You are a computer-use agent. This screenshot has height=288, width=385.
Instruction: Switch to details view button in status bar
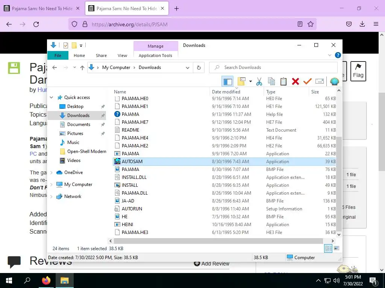tap(328, 248)
